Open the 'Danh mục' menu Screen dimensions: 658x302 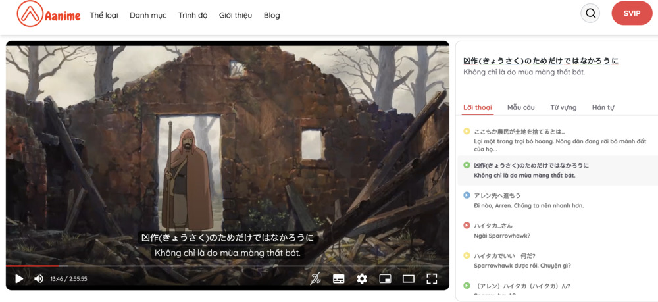coord(148,15)
